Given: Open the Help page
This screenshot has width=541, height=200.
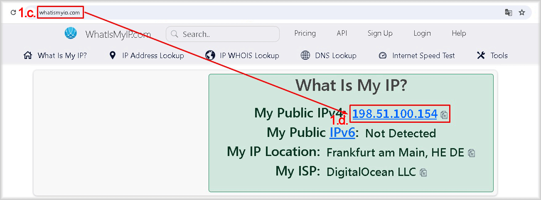Looking at the screenshot, I should (459, 33).
